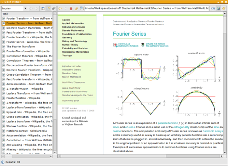
Task: Click the open in external browser globe icon
Action: [x=218, y=8]
